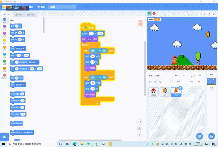Click the sprite y position field
Screen dimensions: 218x147
point(200,76)
